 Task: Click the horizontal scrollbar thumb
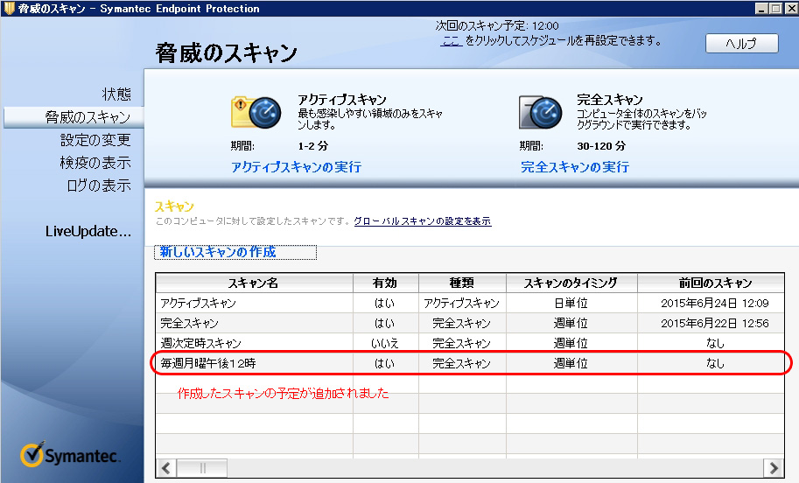click(202, 468)
